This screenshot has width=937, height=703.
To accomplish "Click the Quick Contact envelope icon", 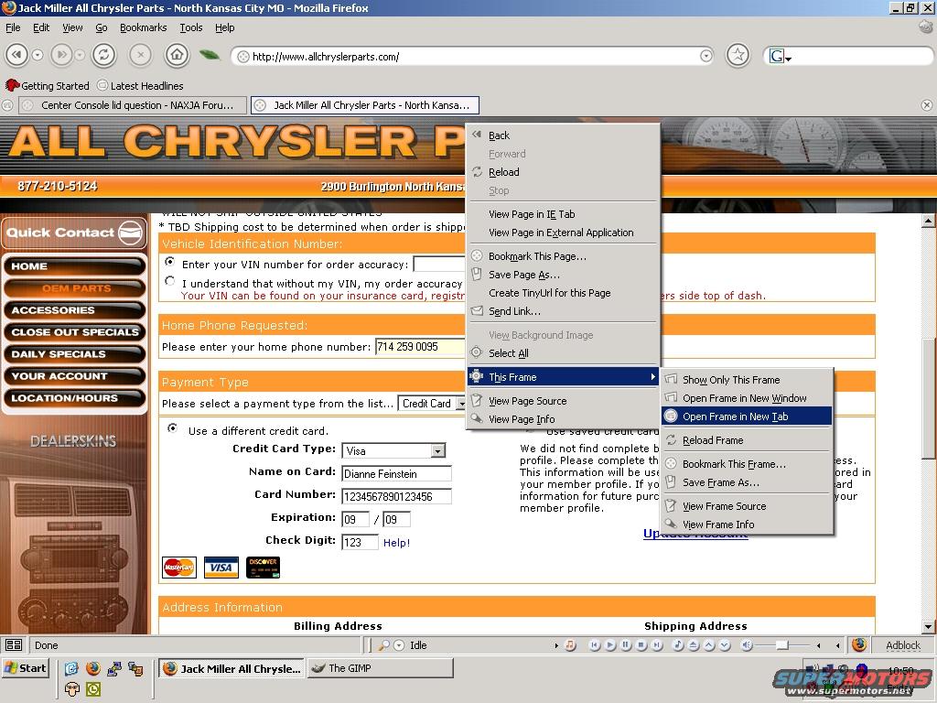I will tap(131, 233).
